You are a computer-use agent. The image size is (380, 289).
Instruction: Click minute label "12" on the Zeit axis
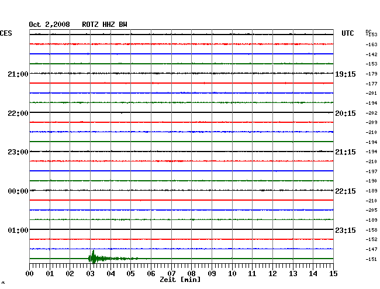(272, 274)
